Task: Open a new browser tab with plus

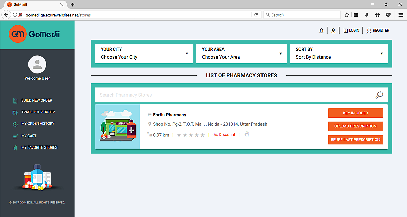Action: pos(72,5)
